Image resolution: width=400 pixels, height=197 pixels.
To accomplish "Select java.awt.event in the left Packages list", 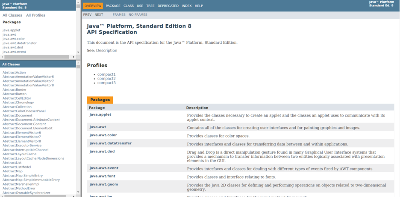I will click(14, 52).
